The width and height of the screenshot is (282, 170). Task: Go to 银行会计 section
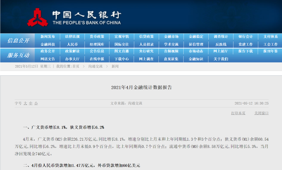pos(246,36)
